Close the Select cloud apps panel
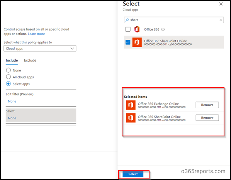 [221, 4]
